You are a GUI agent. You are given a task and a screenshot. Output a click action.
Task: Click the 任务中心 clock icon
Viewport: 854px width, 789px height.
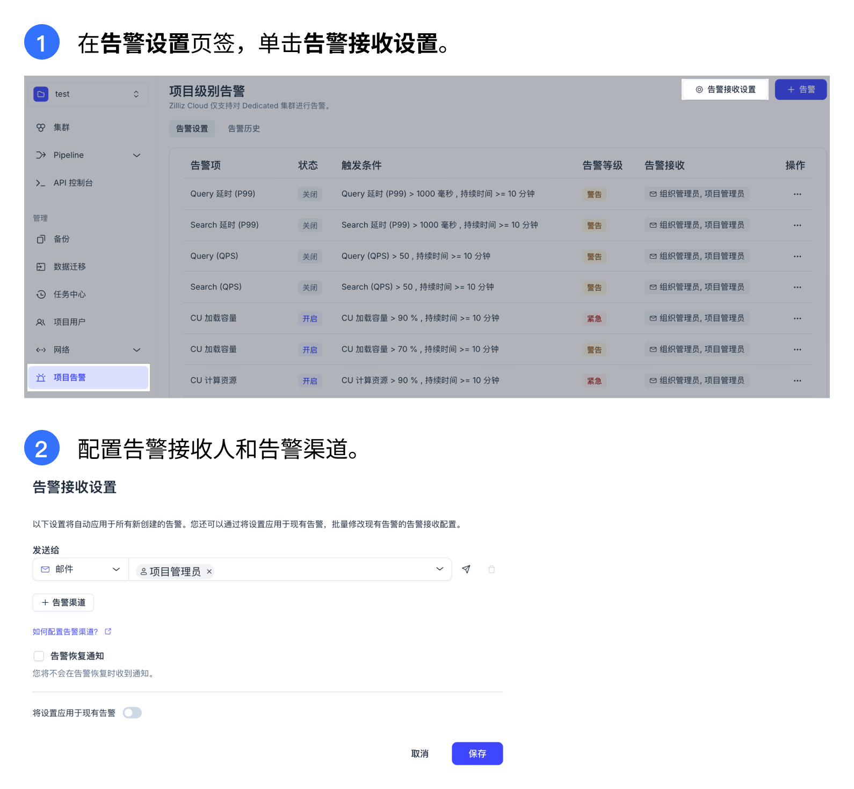[x=41, y=294]
